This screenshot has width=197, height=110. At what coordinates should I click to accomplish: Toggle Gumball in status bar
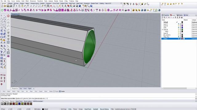[x=95, y=109]
